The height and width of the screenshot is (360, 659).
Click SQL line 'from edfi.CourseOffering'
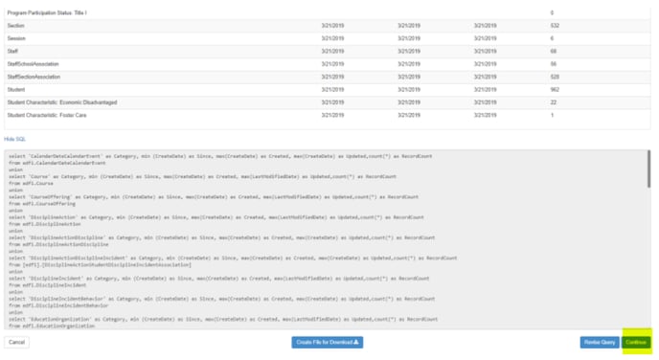[42, 204]
